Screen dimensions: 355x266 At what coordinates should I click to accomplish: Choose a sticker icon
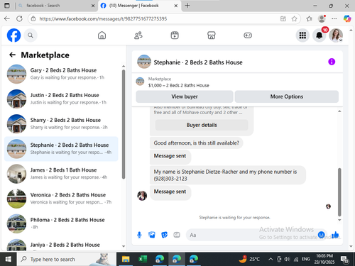[x=164, y=235]
